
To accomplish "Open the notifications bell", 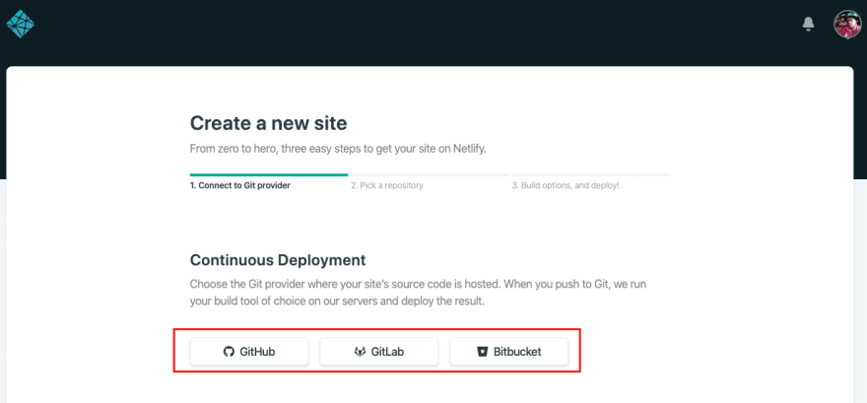I will point(808,24).
